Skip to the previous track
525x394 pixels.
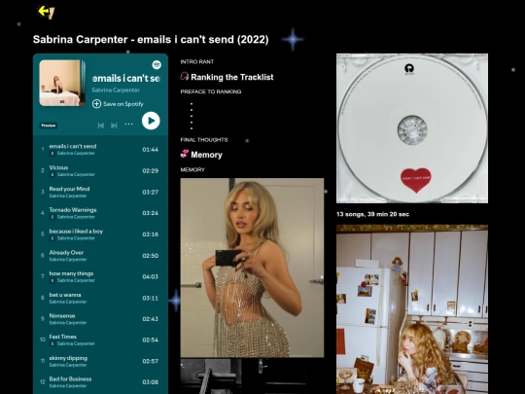(100, 125)
